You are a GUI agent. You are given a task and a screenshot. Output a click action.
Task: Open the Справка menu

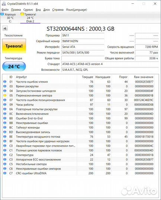58,10
